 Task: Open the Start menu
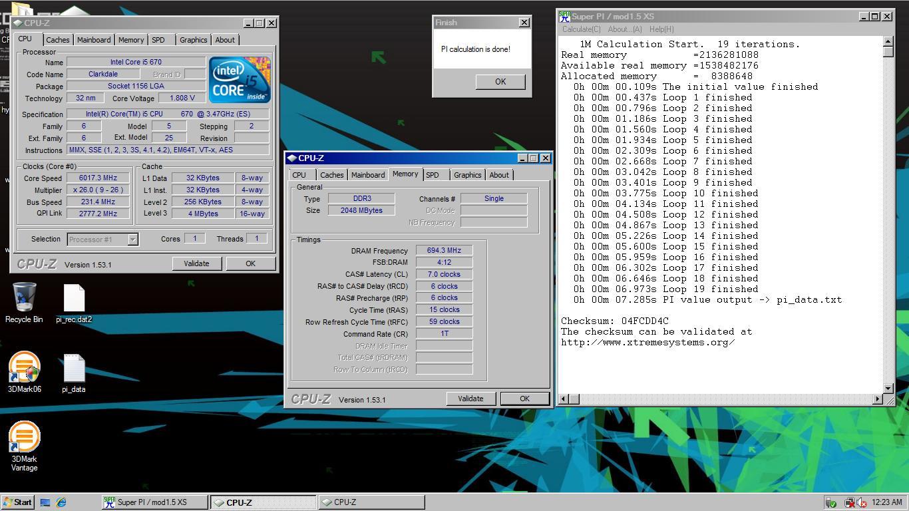coord(18,502)
